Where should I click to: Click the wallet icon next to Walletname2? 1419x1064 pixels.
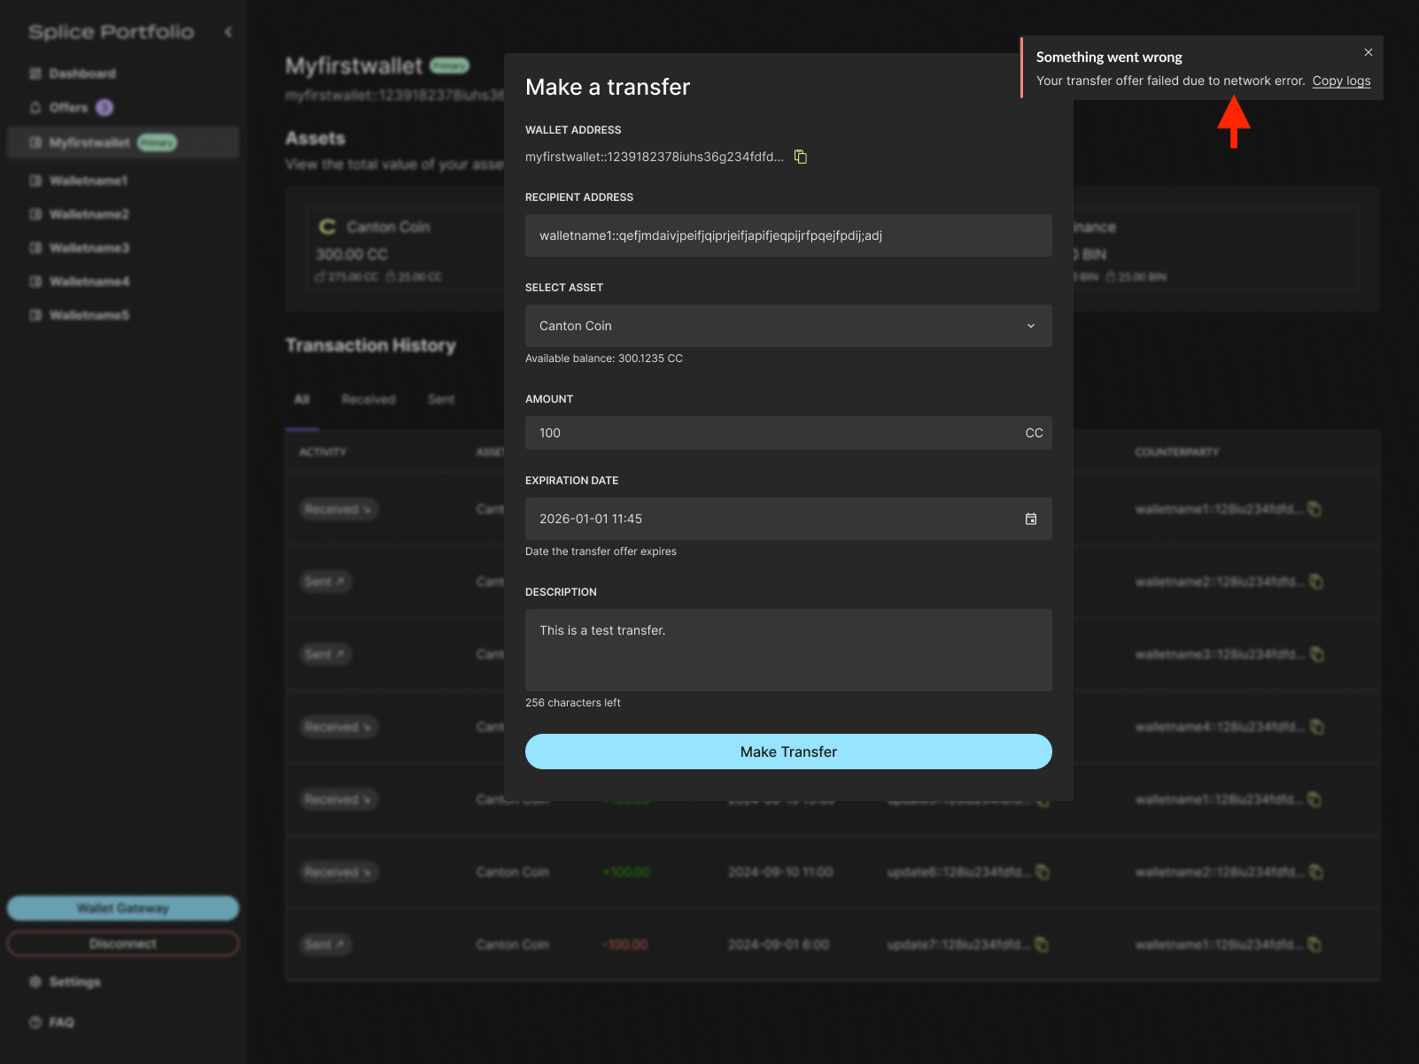point(35,214)
